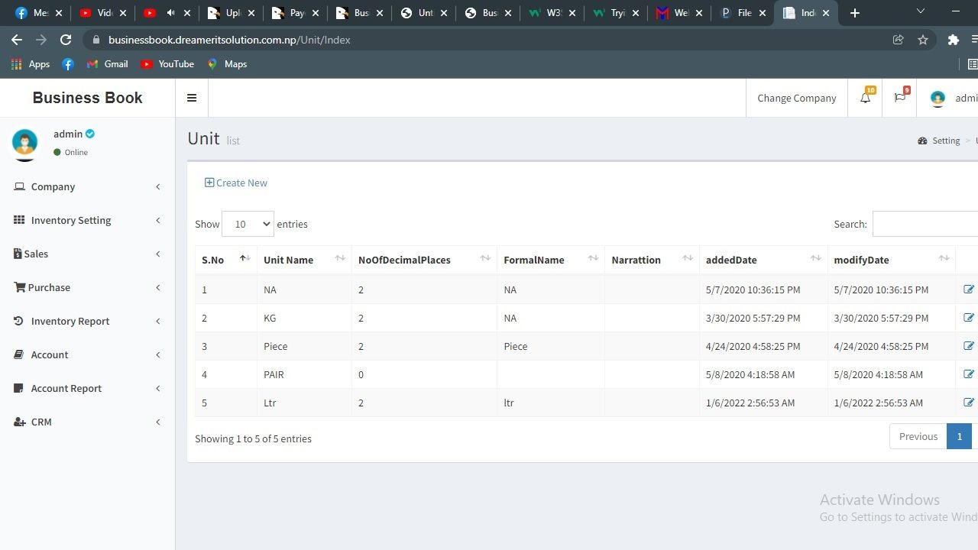Open the flag messages icon
Screen dimensions: 978x550
coord(900,98)
